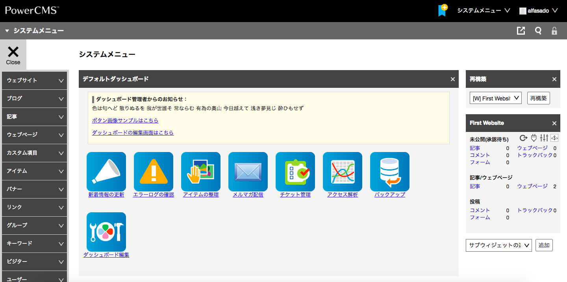The image size is (567, 282).
Task: Expand the ウェブサイト sidebar section
Action: [x=34, y=80]
